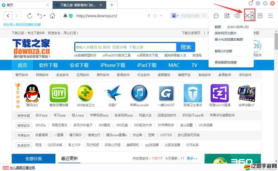The height and width of the screenshot is (171, 278).
Task: Open 安卓下载 in the navigation bar
Action: tap(79, 65)
